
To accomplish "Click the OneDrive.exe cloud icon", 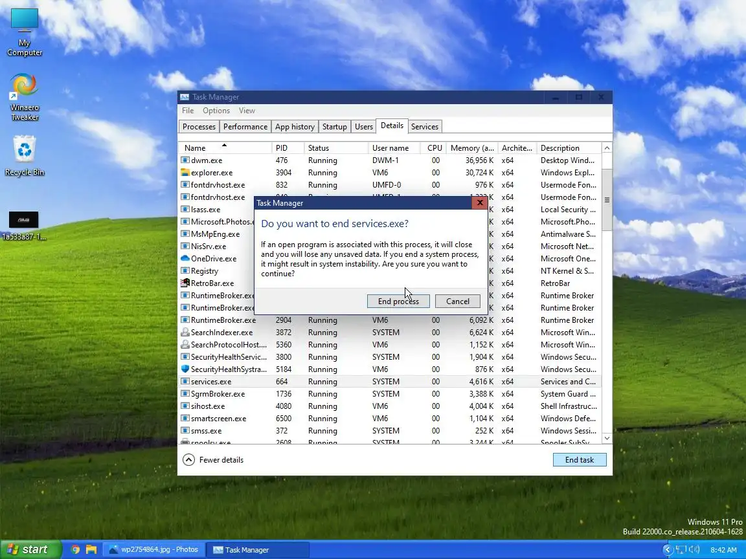I will coord(185,259).
